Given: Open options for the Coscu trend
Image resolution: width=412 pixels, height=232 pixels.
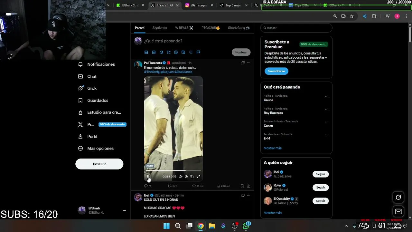Looking at the screenshot, I should tap(327, 122).
